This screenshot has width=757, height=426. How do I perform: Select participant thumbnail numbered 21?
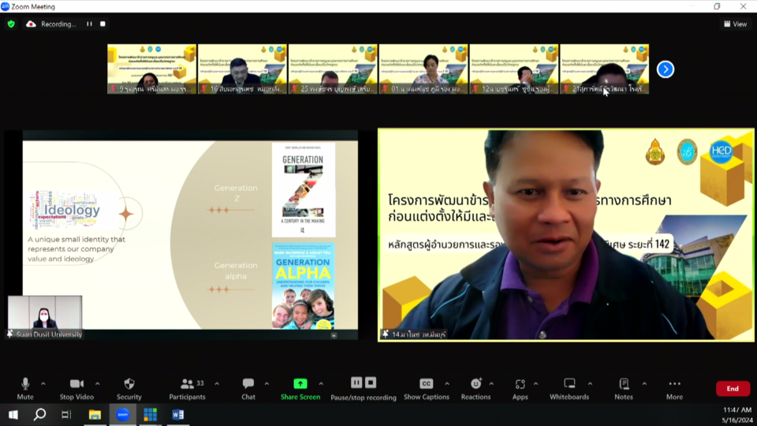(x=605, y=69)
